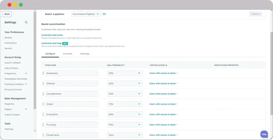Switch to the Deal tags tab
The width and height of the screenshot is (273, 140).
point(85,54)
